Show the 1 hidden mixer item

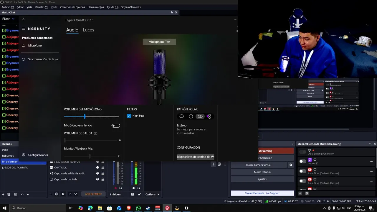point(115,194)
